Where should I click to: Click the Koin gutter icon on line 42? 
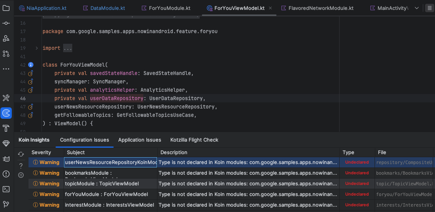[31, 65]
